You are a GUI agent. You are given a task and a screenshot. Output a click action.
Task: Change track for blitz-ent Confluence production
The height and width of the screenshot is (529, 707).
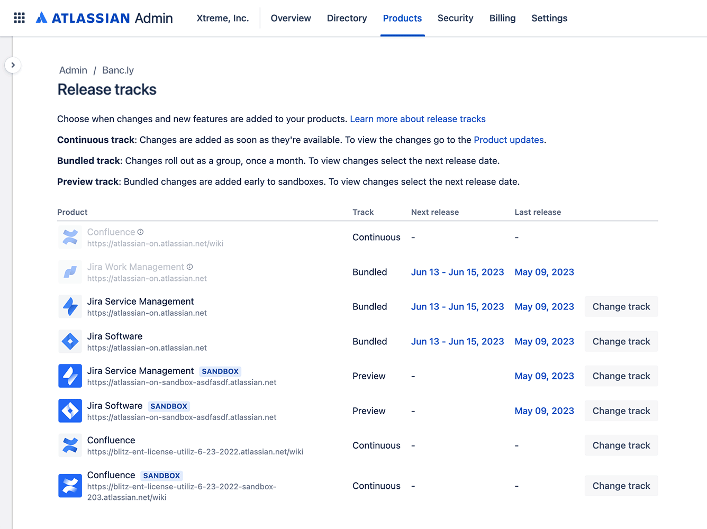pos(621,445)
